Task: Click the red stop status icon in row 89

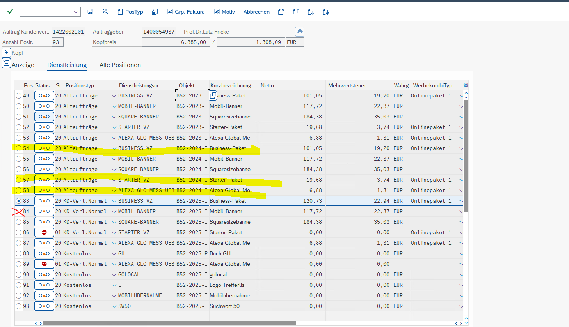Action: pos(44,264)
